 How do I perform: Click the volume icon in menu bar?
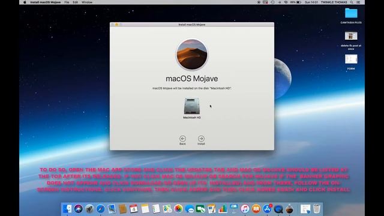[280, 2]
